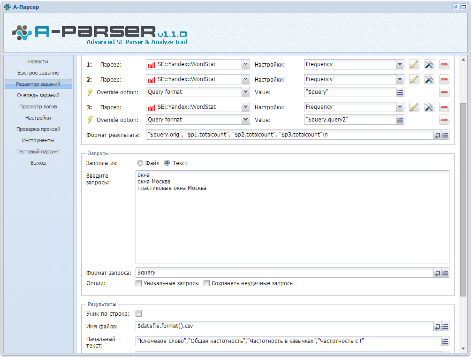Click the Начальный текст input field

pyautogui.click(x=288, y=341)
